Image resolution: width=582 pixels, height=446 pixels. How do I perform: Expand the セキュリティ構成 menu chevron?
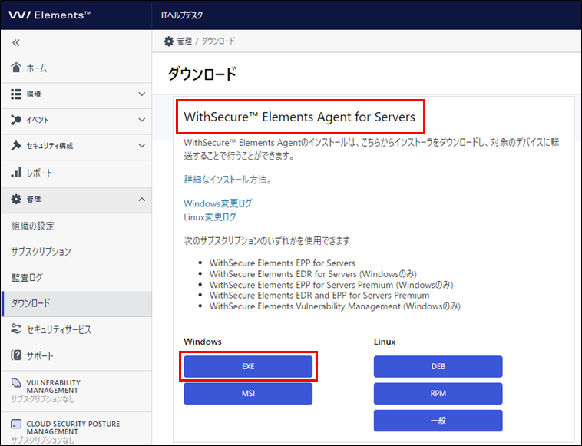point(142,145)
